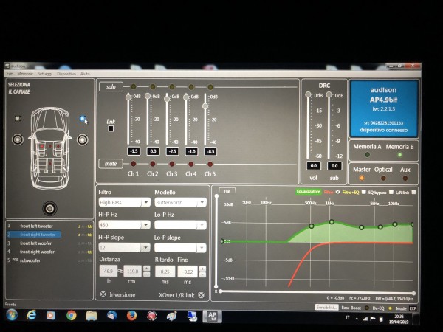This screenshot has height=332, width=443.
Task: Click the DRC sub slider handle
Action: [x=329, y=94]
